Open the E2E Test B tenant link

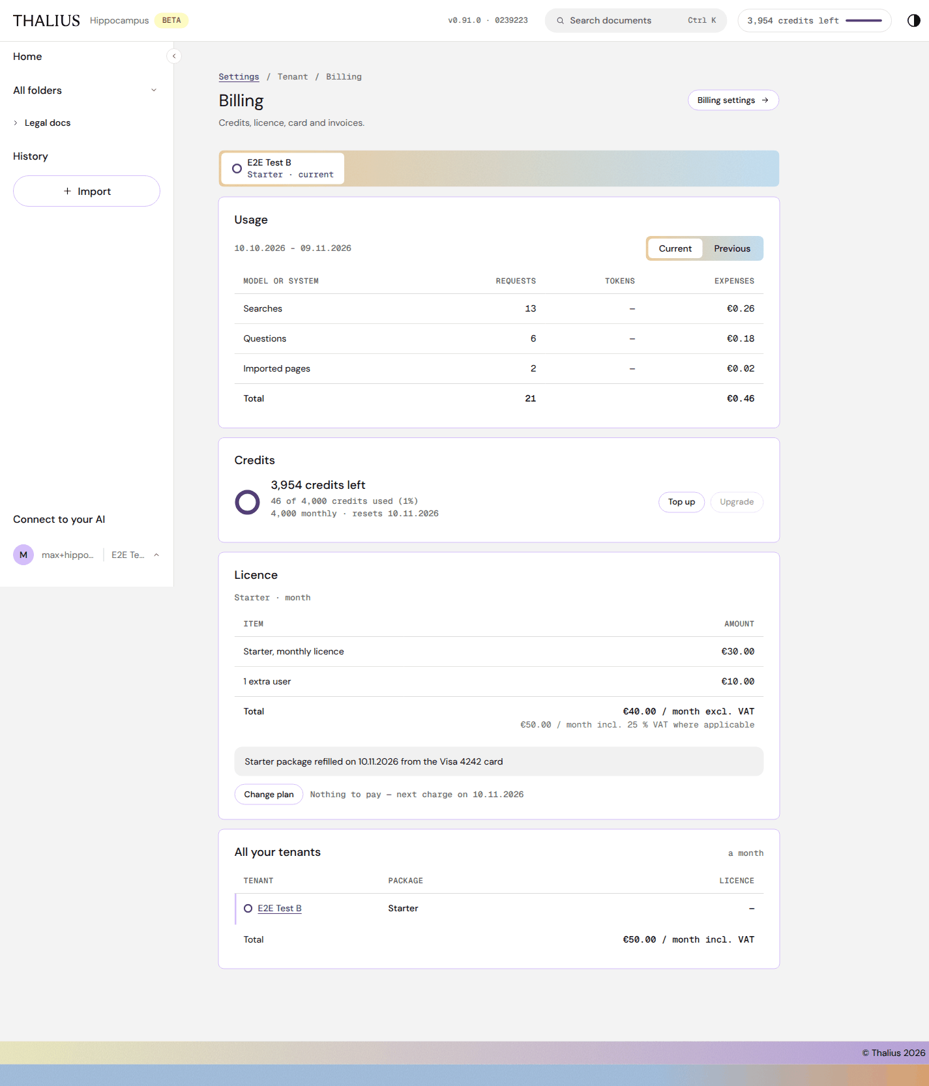coord(280,908)
